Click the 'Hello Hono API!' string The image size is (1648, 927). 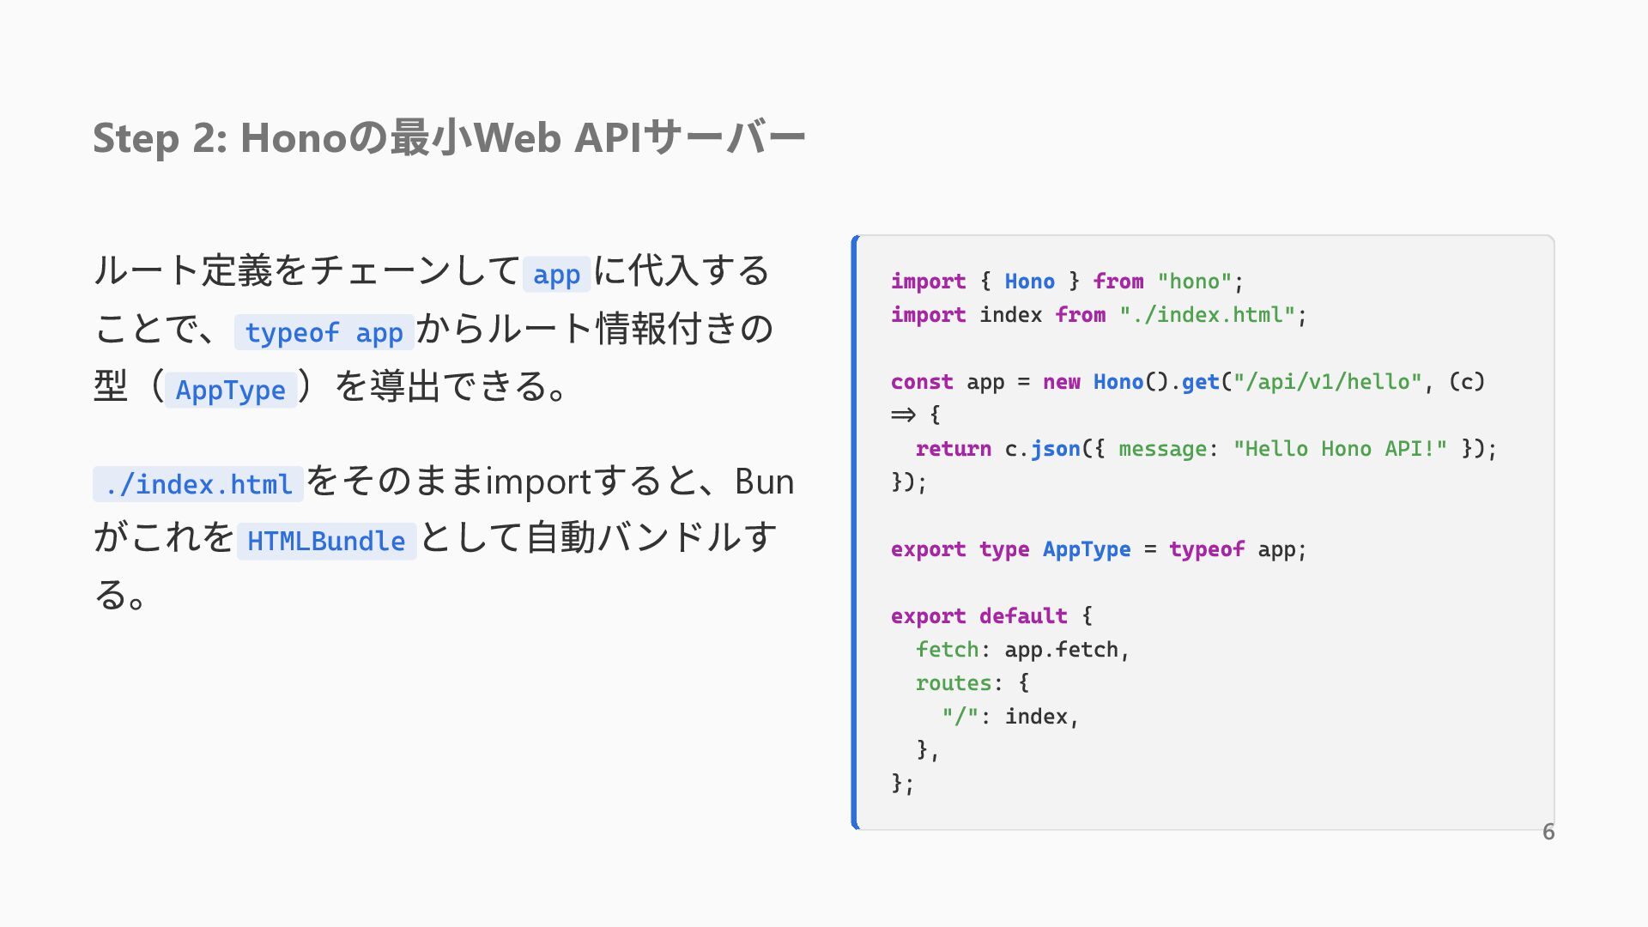tap(1340, 449)
